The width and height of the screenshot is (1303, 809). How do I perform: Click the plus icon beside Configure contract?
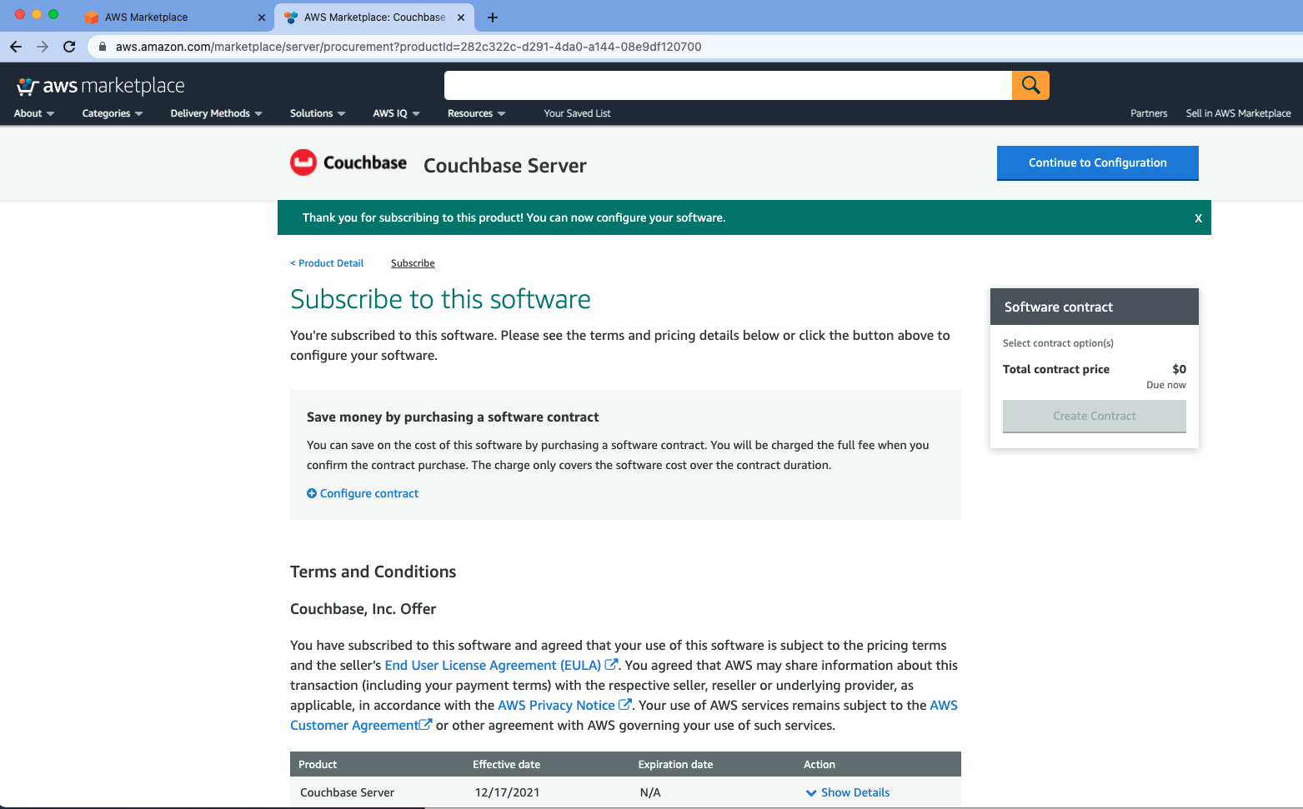312,493
